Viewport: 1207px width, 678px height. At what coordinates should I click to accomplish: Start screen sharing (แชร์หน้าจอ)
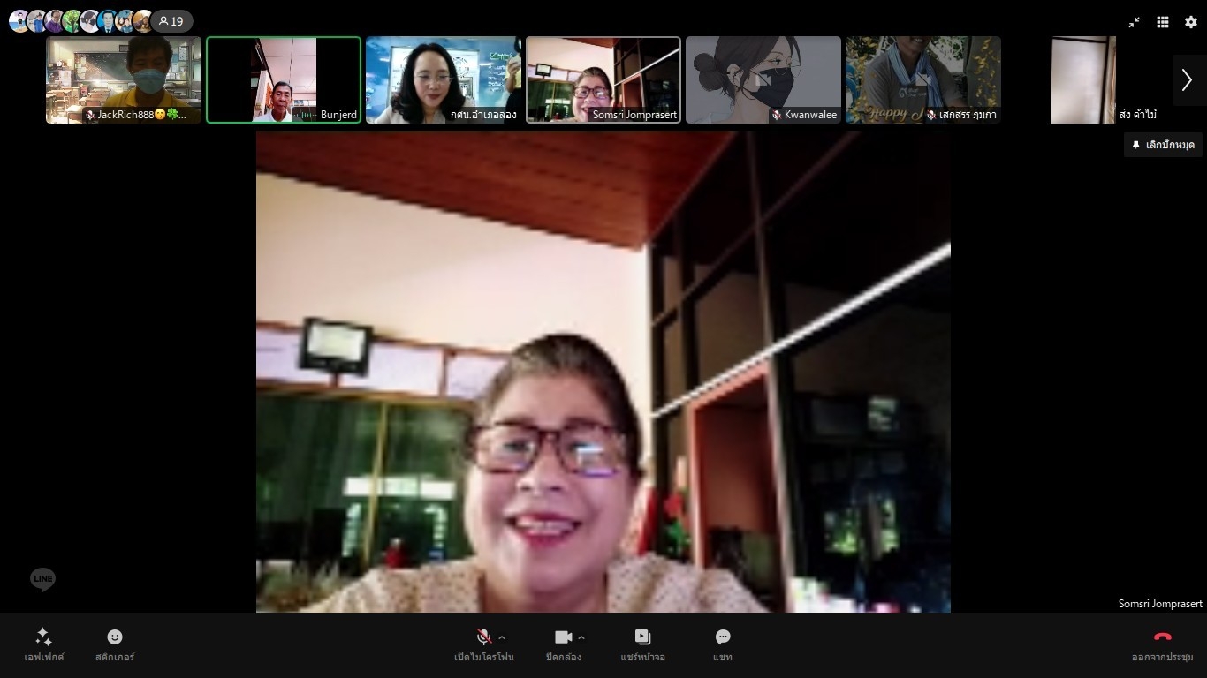pyautogui.click(x=642, y=644)
